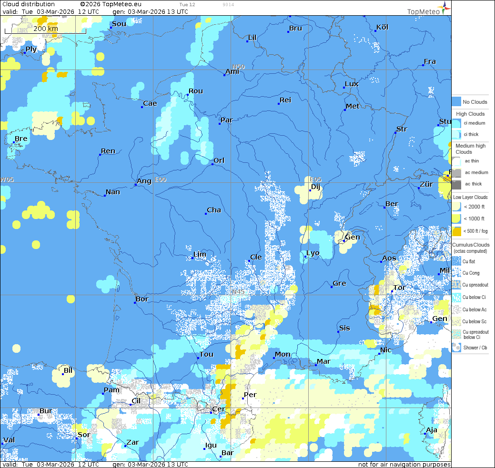Image resolution: width=495 pixels, height=468 pixels.
Task: Click the Shower / Cb legend icon
Action: [x=456, y=348]
